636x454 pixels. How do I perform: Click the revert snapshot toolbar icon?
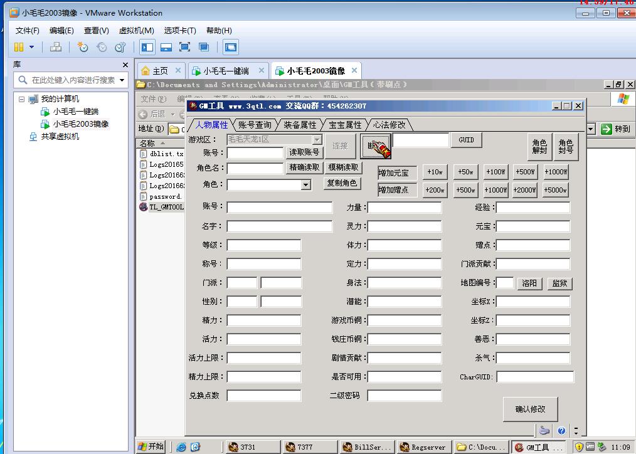100,47
